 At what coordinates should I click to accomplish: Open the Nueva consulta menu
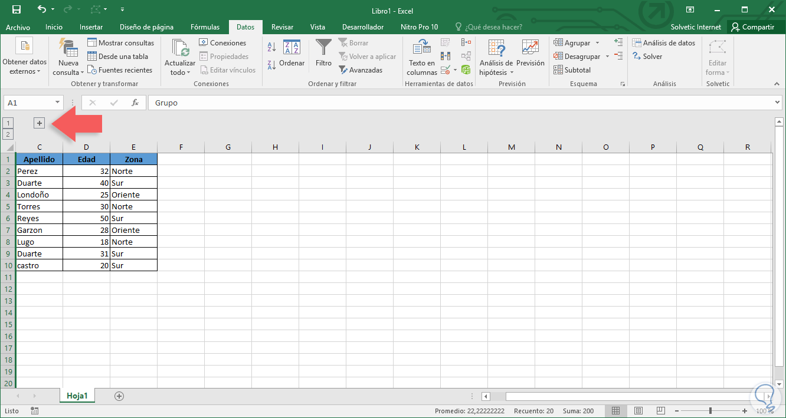click(68, 57)
